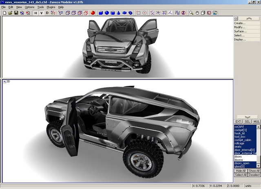This screenshot has width=261, height=189.
Task: Select the rollcage object in the list
Action: click(240, 143)
